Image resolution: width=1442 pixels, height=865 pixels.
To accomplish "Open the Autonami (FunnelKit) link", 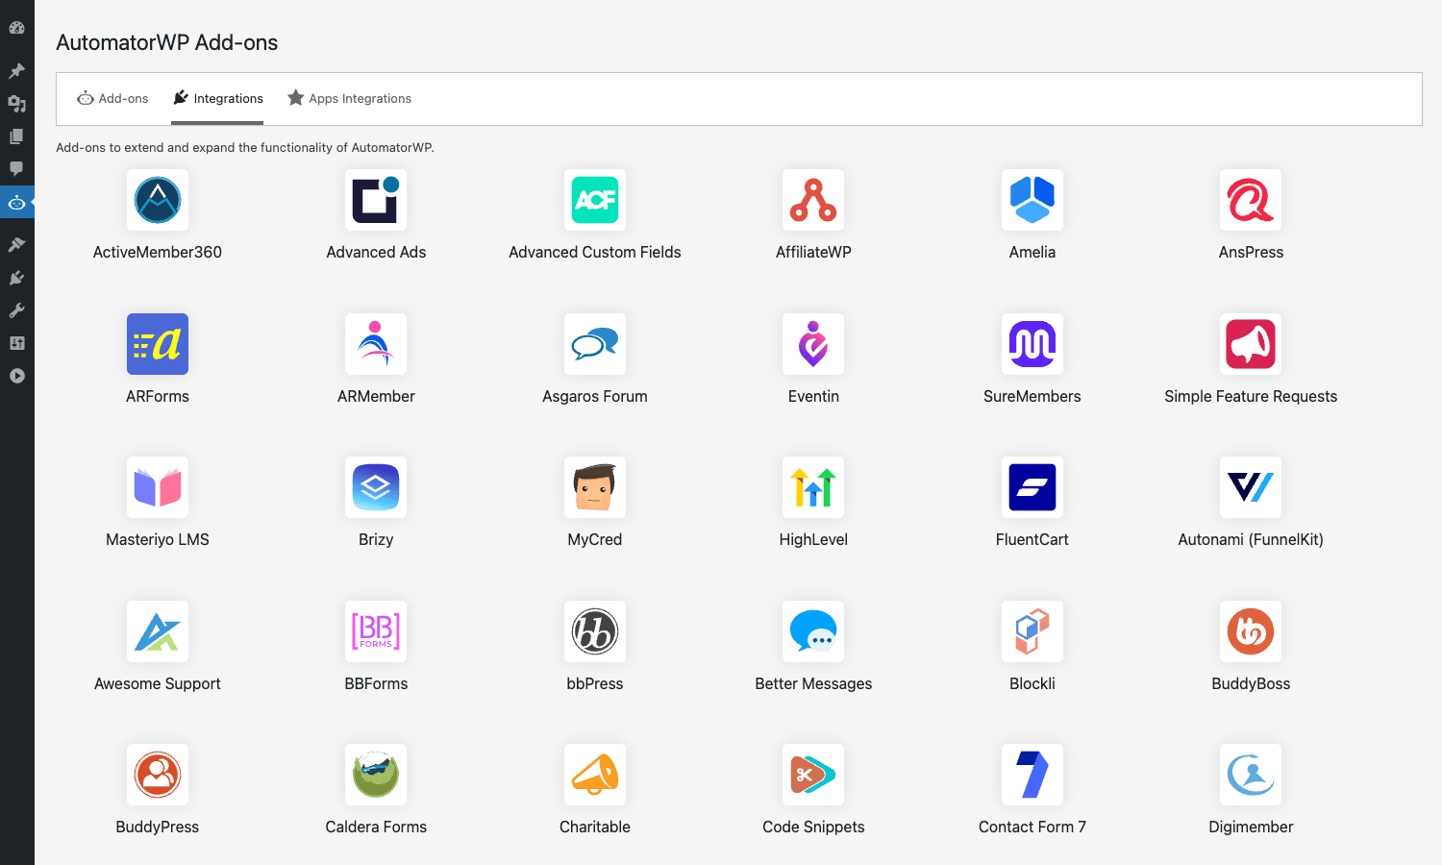I will [1251, 539].
